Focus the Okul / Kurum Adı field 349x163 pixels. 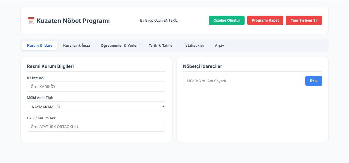tap(96, 127)
